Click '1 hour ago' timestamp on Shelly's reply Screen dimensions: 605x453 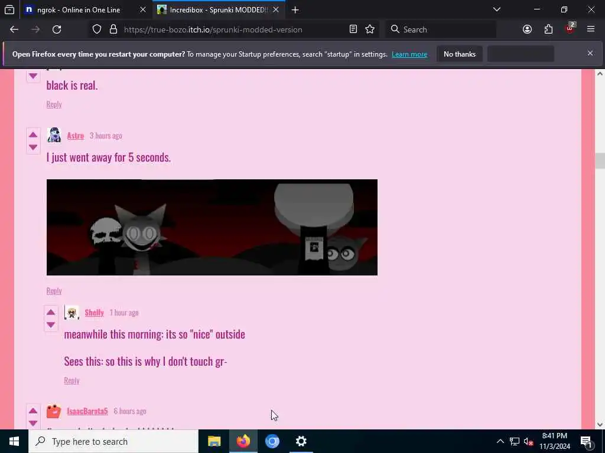(x=124, y=313)
